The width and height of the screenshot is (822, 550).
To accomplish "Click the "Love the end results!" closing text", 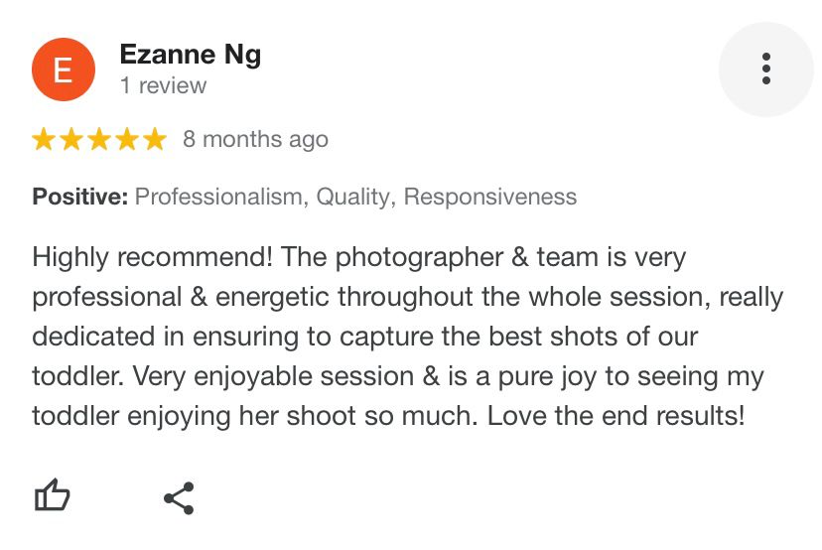I will [616, 416].
